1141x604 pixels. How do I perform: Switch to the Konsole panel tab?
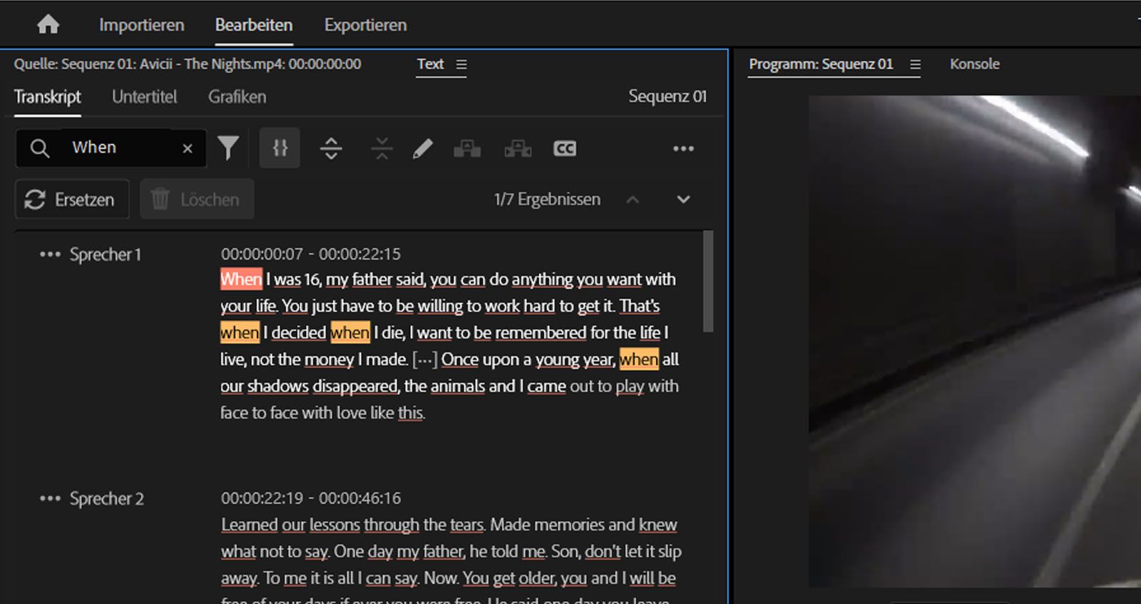pos(975,64)
